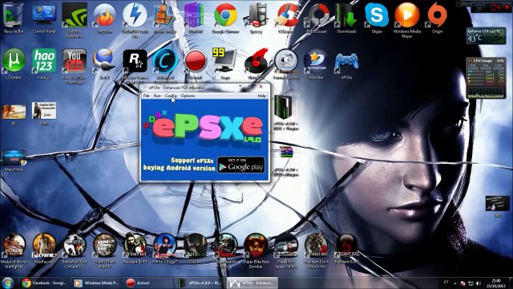Viewport: 513px width, 289px height.
Task: Launch CCleaner from the desktop
Action: point(286,18)
